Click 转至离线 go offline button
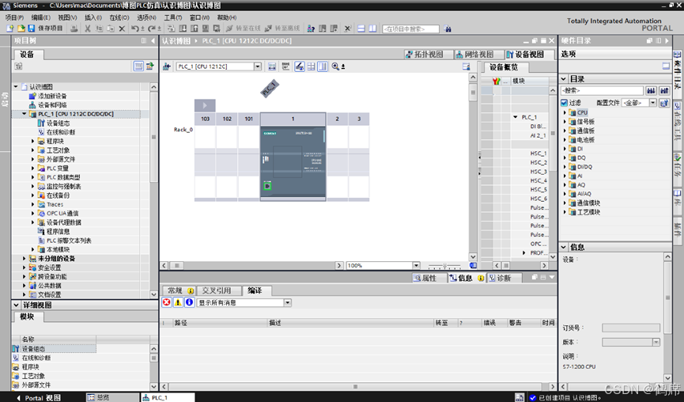The height and width of the screenshot is (402, 684). [x=282, y=28]
